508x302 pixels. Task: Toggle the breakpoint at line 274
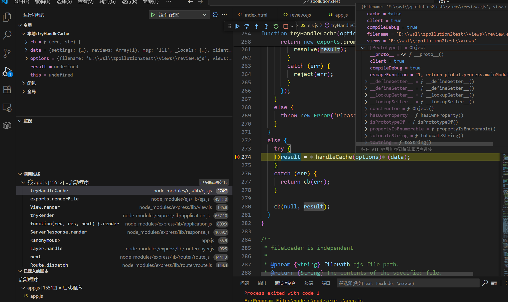pos(237,157)
